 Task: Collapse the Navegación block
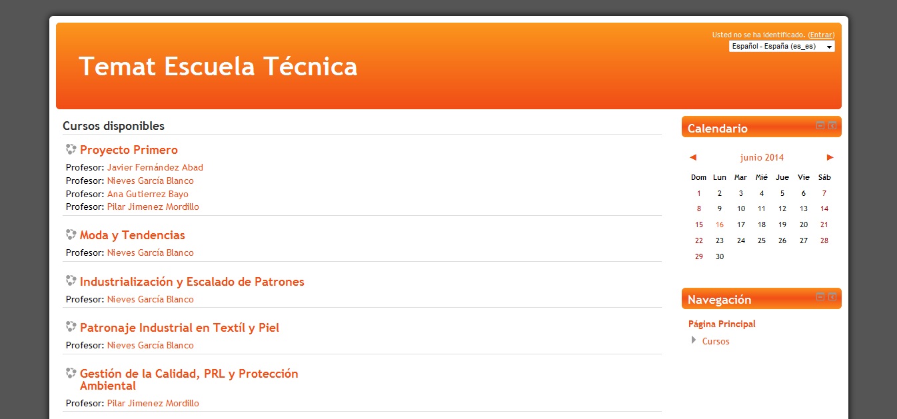tap(820, 296)
